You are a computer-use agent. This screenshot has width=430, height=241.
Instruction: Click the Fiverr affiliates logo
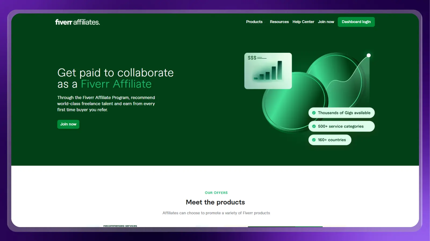pos(77,22)
